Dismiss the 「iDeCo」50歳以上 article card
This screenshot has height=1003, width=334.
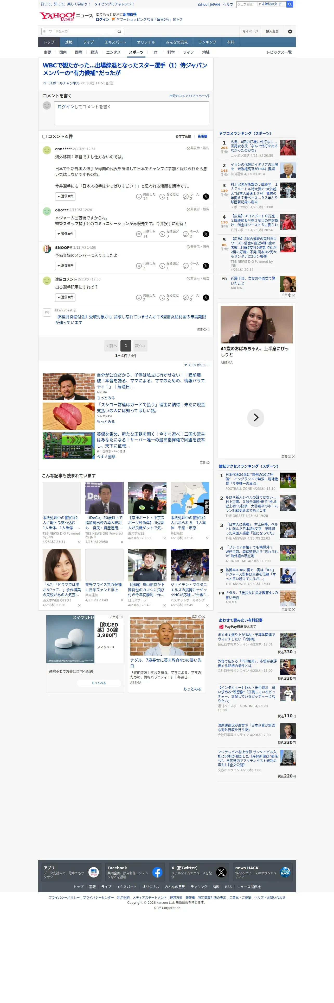click(x=122, y=542)
